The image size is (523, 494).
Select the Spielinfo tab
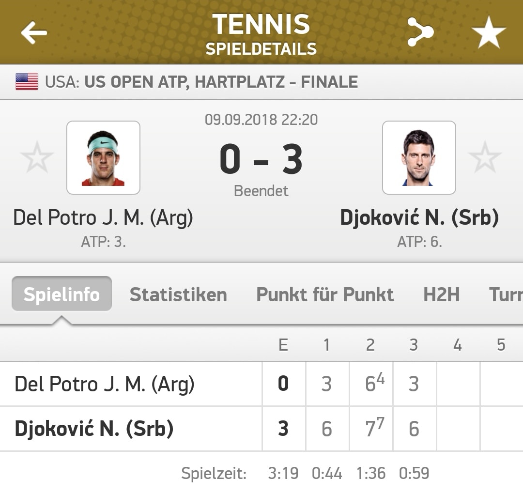pos(62,294)
